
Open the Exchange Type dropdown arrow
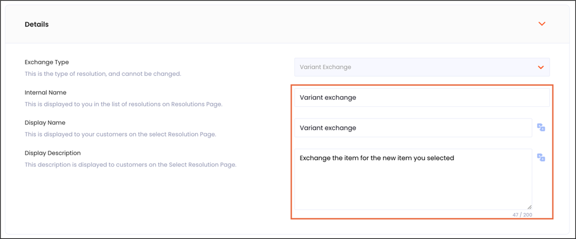pos(541,68)
